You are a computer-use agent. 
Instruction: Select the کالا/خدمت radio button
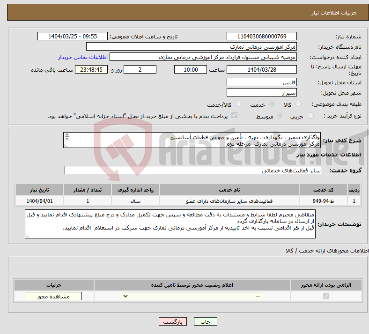pyautogui.click(x=239, y=104)
